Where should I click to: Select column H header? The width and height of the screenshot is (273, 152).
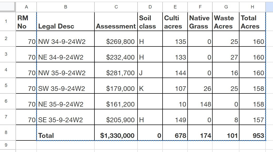[x=252, y=7]
